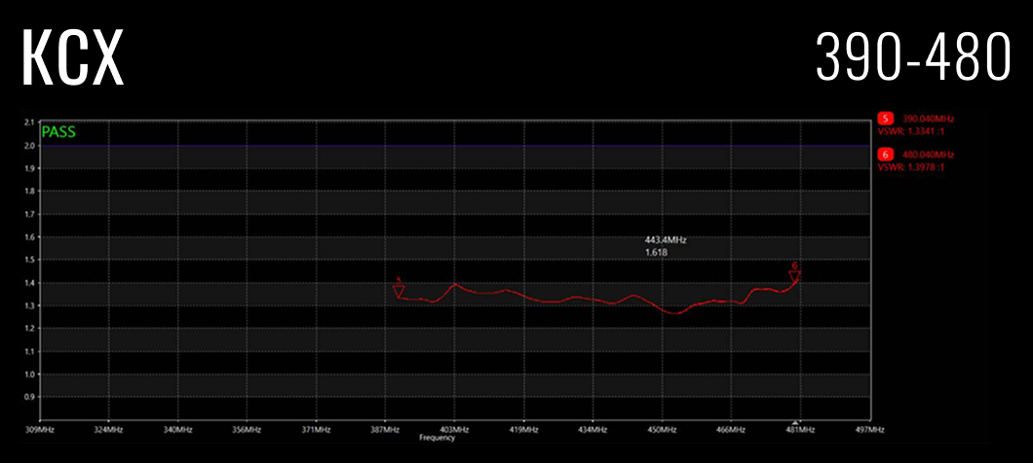
Task: Click the VSWR 1.3341 readout in legend
Action: click(x=912, y=131)
